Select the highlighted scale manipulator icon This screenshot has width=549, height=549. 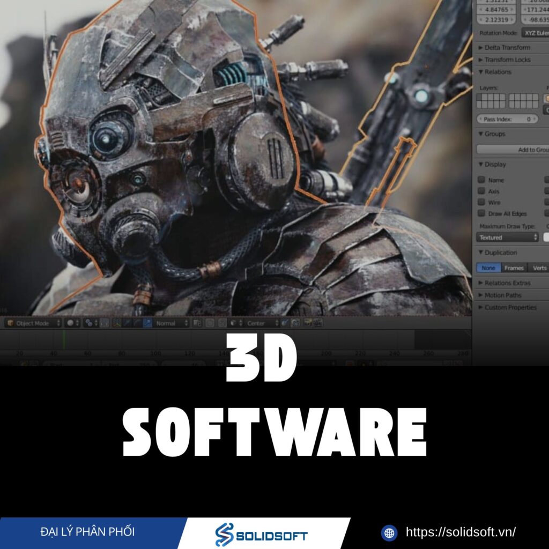(147, 323)
